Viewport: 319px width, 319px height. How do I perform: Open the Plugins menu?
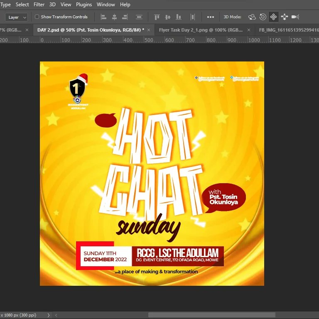(x=84, y=5)
